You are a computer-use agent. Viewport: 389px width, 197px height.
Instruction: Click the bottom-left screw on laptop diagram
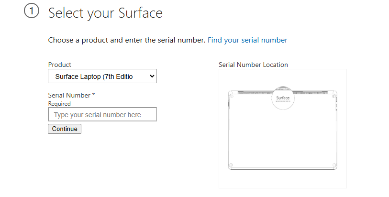tap(231, 165)
